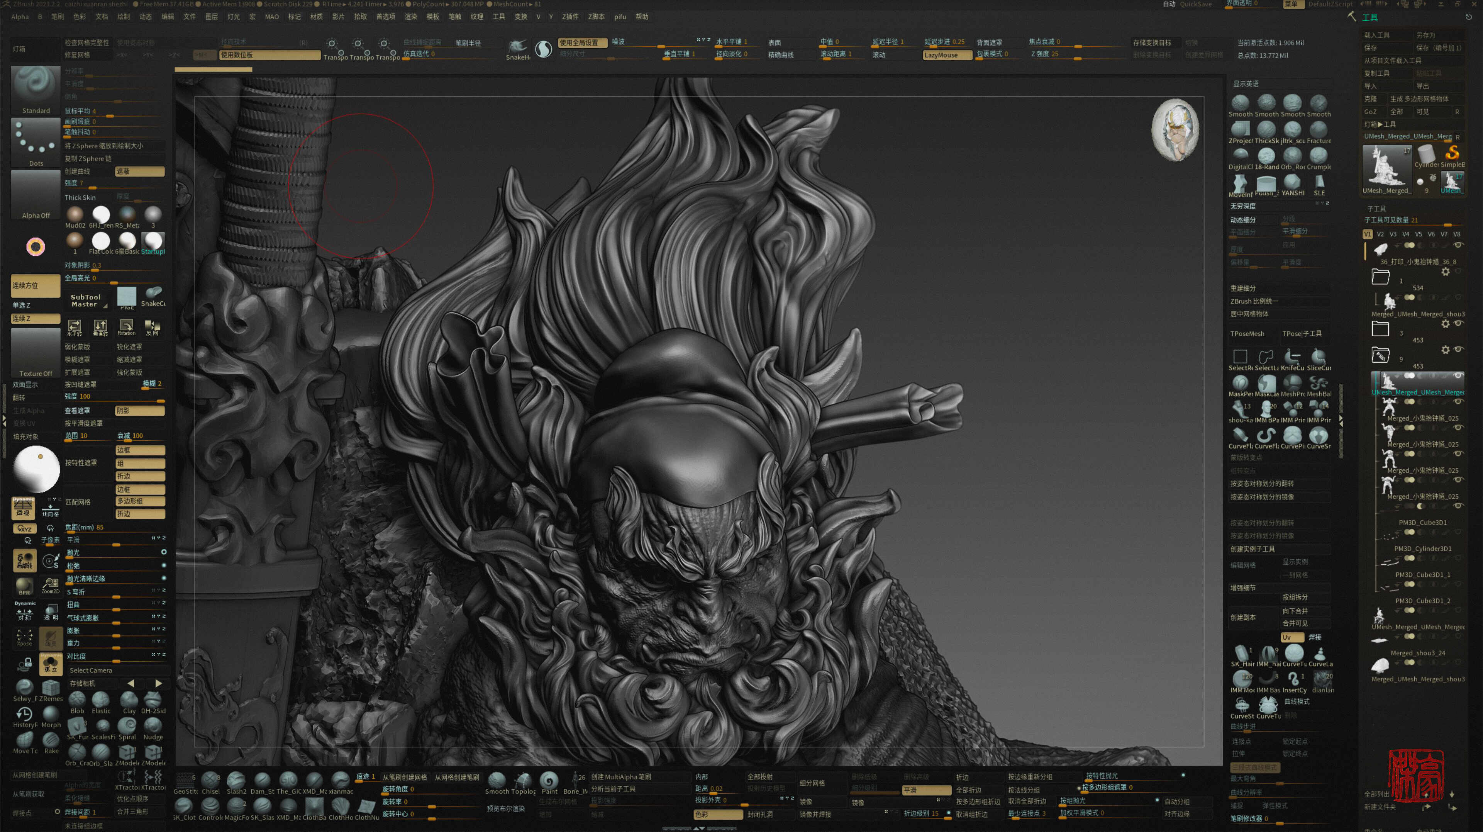Pick the KnifeCurve brush icon
Viewport: 1483px width, 832px height.
[1292, 359]
